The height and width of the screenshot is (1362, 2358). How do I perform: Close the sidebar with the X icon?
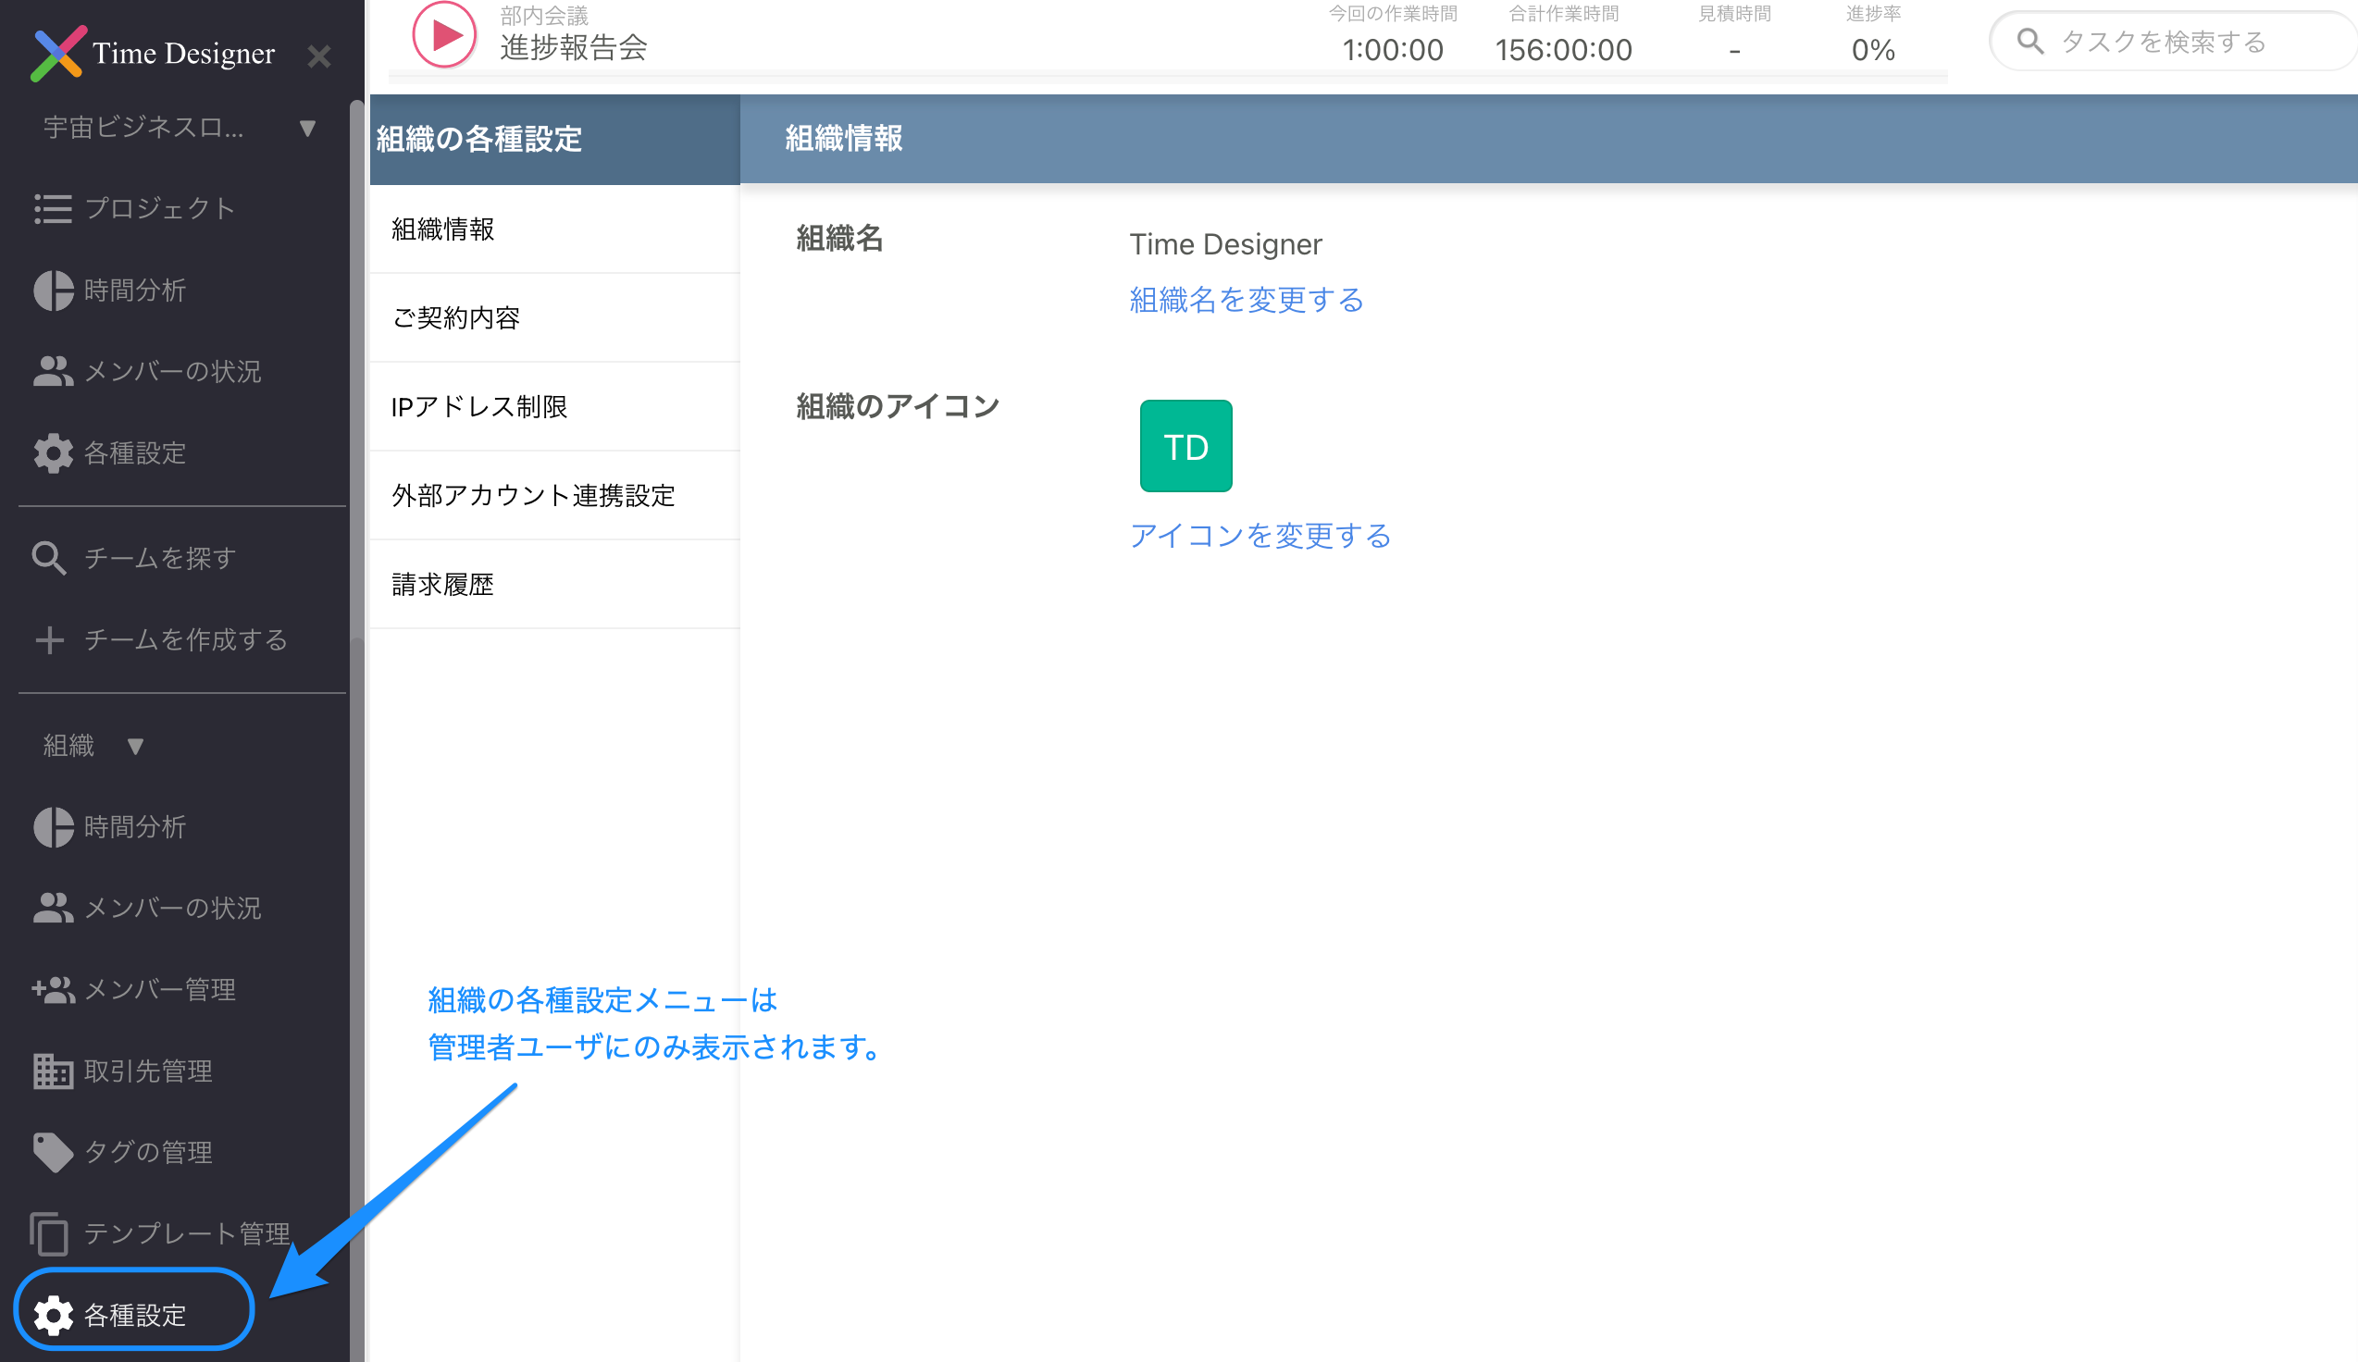click(319, 57)
